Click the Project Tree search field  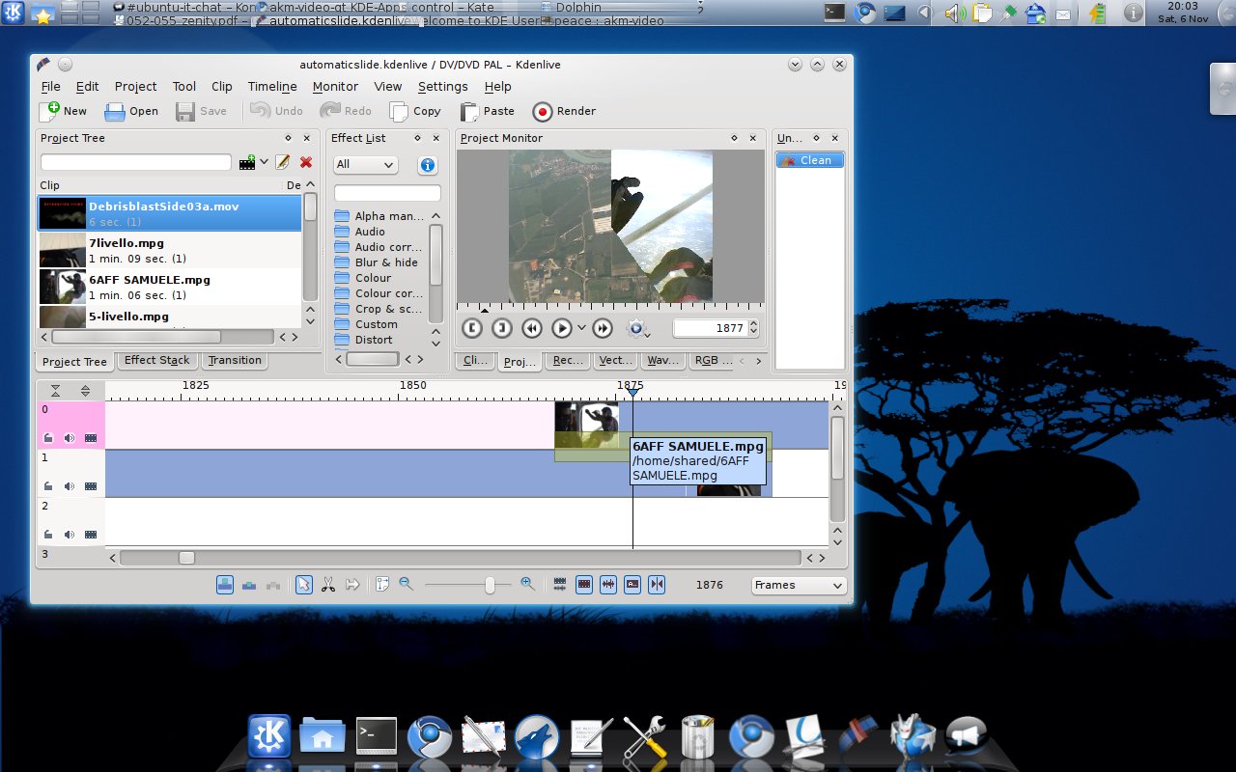click(136, 162)
